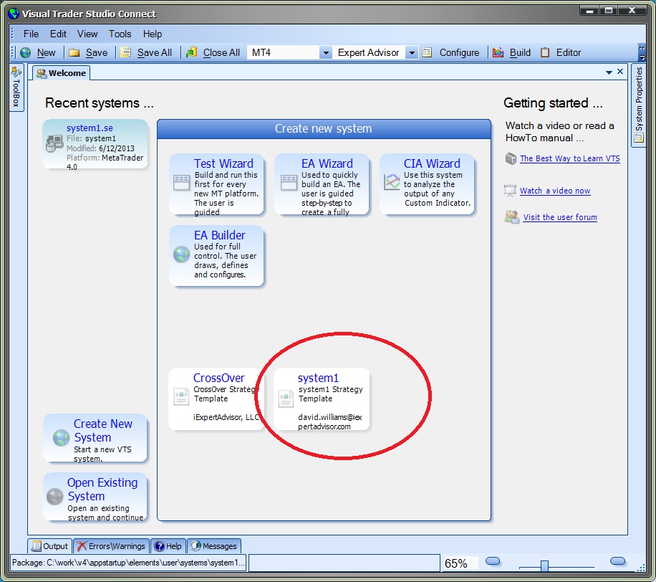
Task: Click the Save All icon
Action: point(125,52)
